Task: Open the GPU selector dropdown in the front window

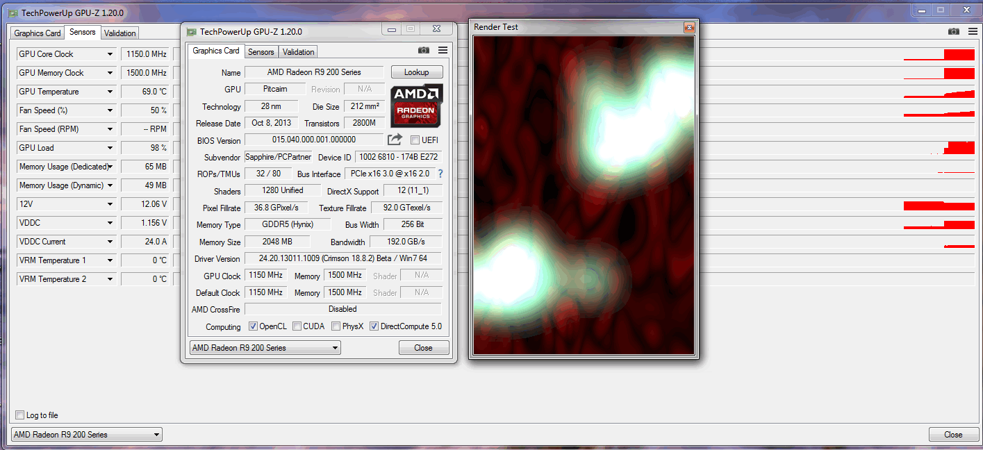Action: (265, 348)
